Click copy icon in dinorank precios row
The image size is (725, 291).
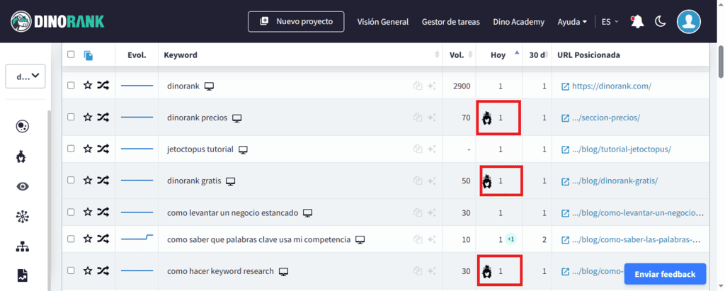coord(418,118)
